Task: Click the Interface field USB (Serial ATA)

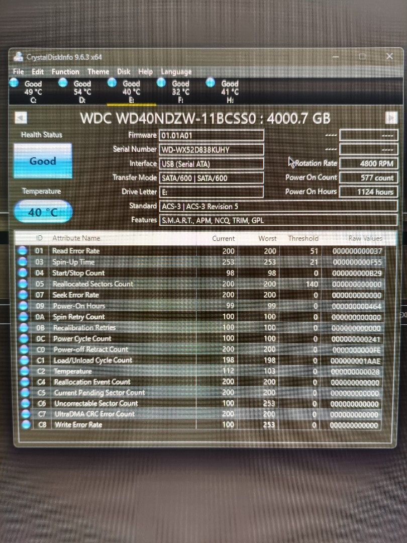Action: [x=212, y=164]
